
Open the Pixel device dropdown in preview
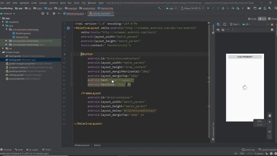(x=235, y=24)
